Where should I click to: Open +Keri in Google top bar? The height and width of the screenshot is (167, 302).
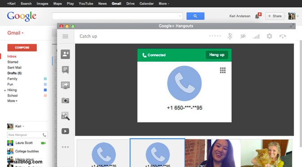[x=11, y=4]
